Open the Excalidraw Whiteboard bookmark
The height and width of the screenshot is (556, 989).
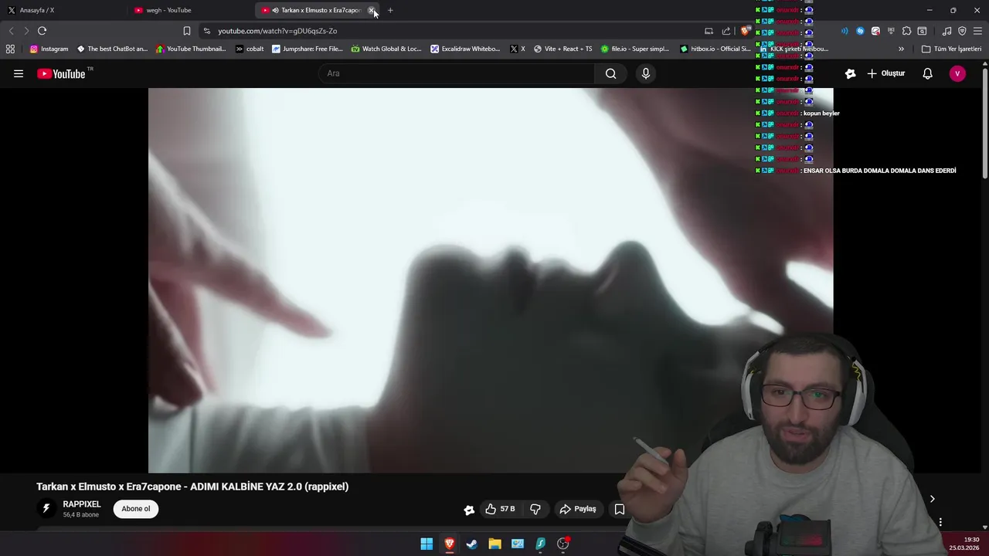(465, 49)
